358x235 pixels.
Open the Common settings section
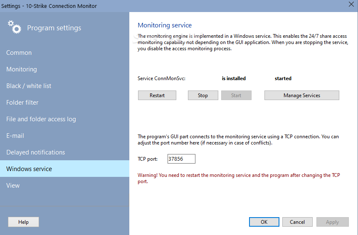click(x=64, y=53)
